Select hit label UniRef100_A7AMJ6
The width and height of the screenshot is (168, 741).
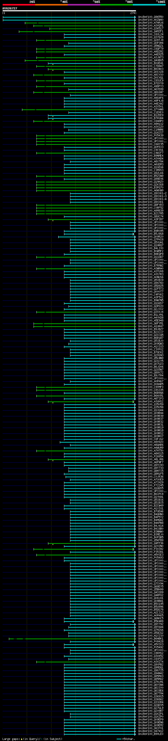(x=150, y=23)
